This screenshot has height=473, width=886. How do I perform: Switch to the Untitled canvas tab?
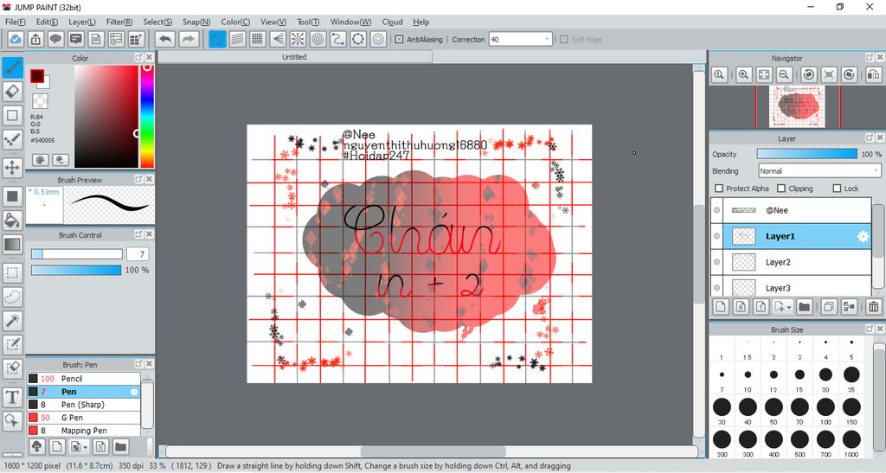pyautogui.click(x=294, y=57)
